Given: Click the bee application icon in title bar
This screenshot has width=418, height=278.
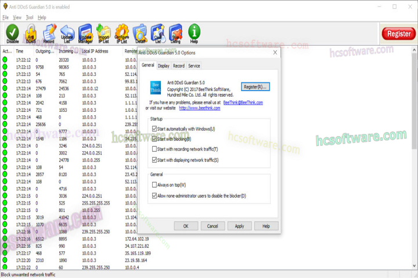Looking at the screenshot, I should coord(5,6).
